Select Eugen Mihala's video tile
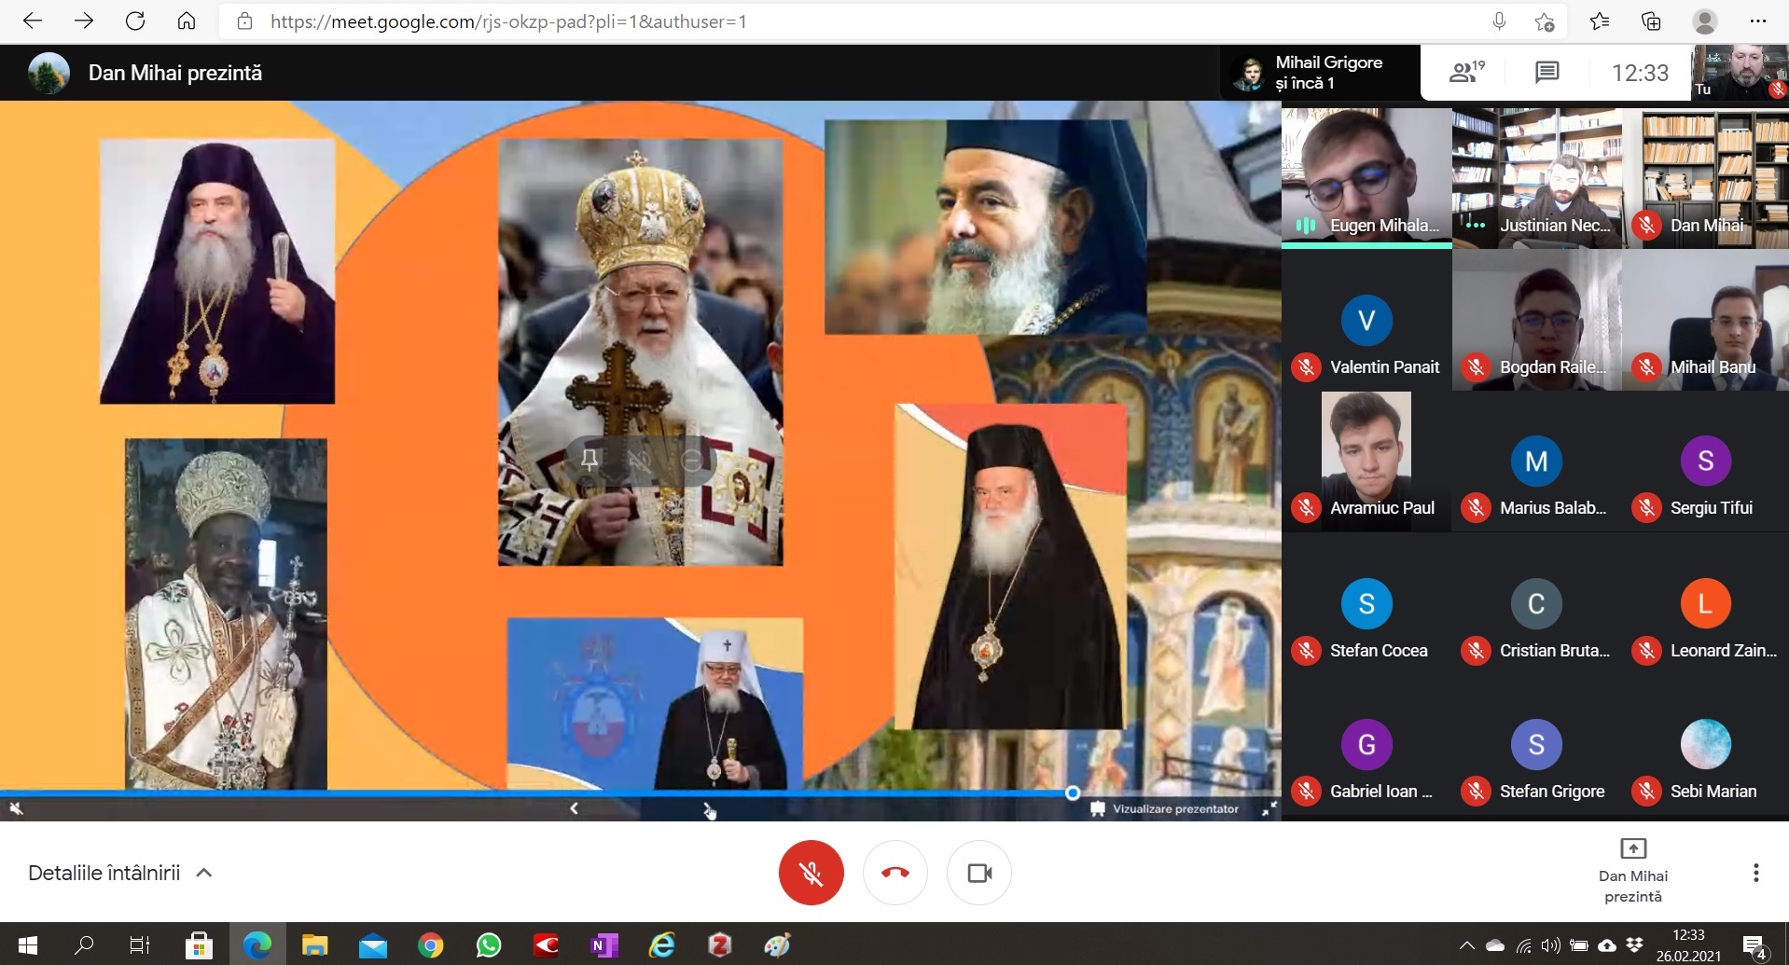The width and height of the screenshot is (1789, 965). 1366,177
